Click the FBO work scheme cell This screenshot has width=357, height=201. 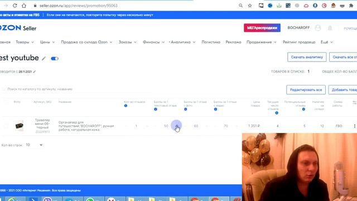click(x=339, y=126)
